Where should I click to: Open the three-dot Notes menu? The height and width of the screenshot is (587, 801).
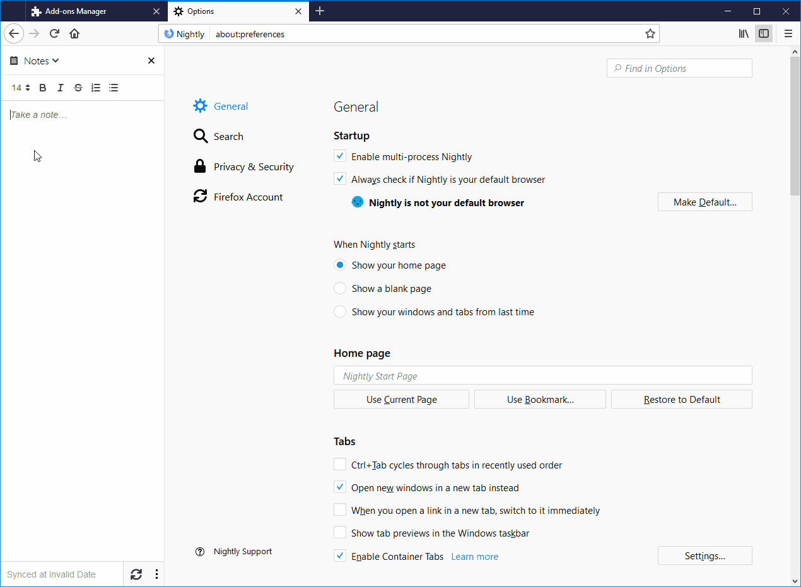(x=156, y=574)
